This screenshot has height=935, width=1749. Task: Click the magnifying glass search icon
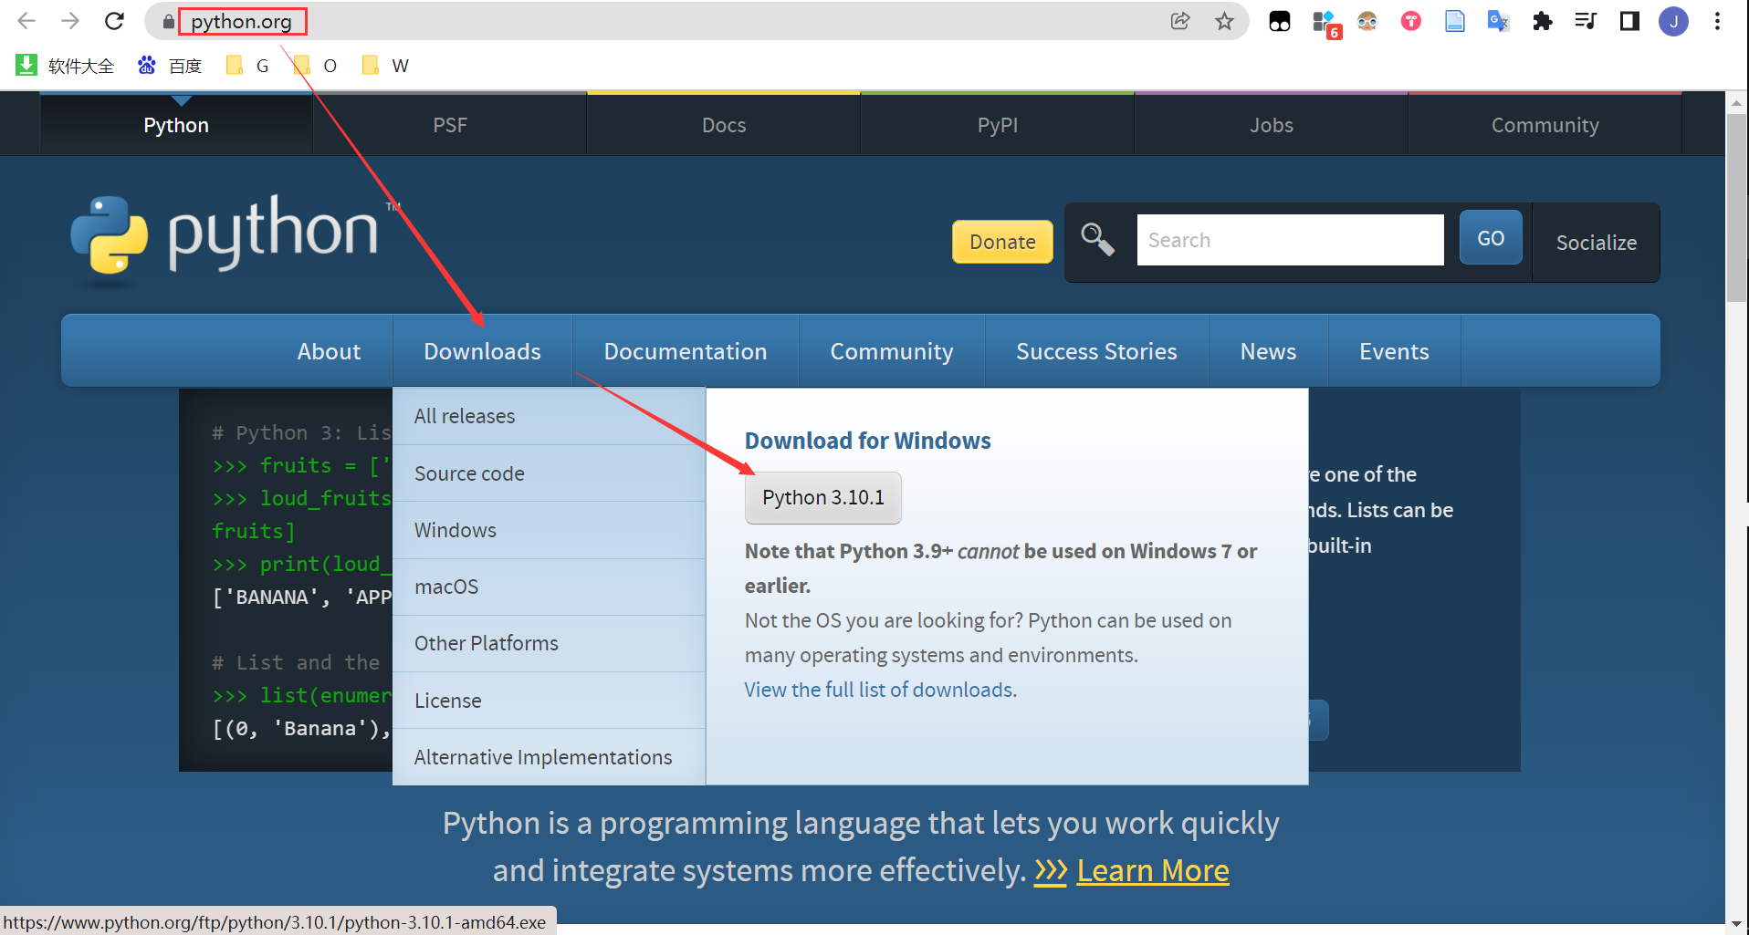[x=1097, y=240]
